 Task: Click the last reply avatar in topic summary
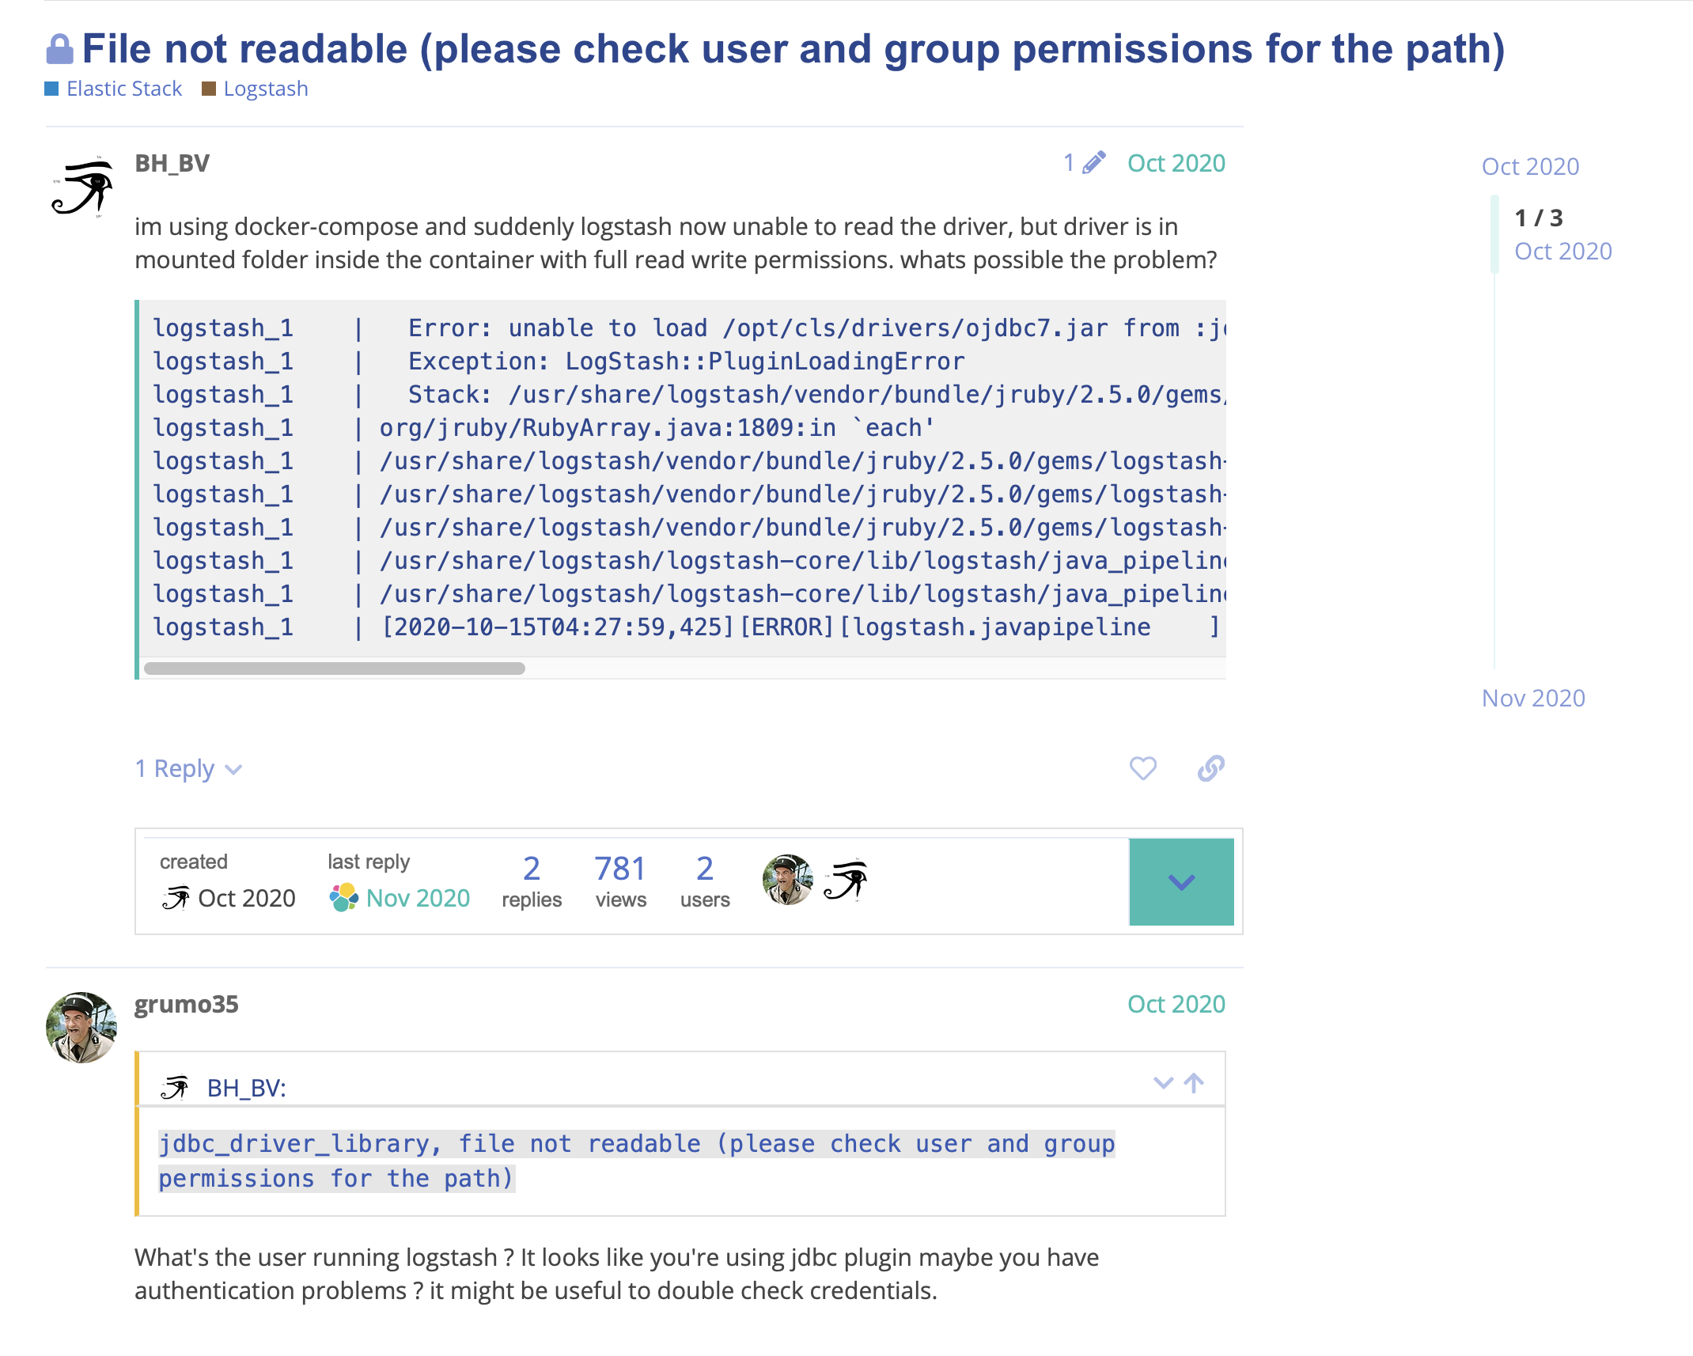[344, 898]
